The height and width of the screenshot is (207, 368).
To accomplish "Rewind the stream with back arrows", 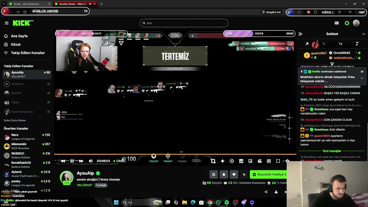I will [x=63, y=161].
